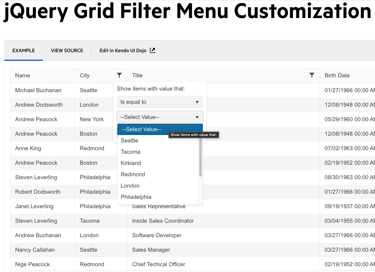Click the birth date 07/02/1963 cell

tap(347, 148)
